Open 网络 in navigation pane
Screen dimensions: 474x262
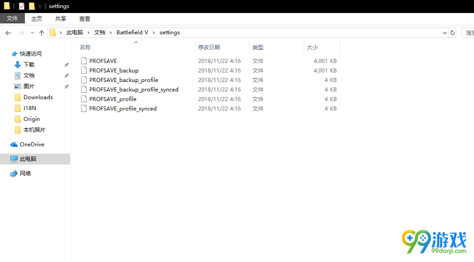coord(25,173)
